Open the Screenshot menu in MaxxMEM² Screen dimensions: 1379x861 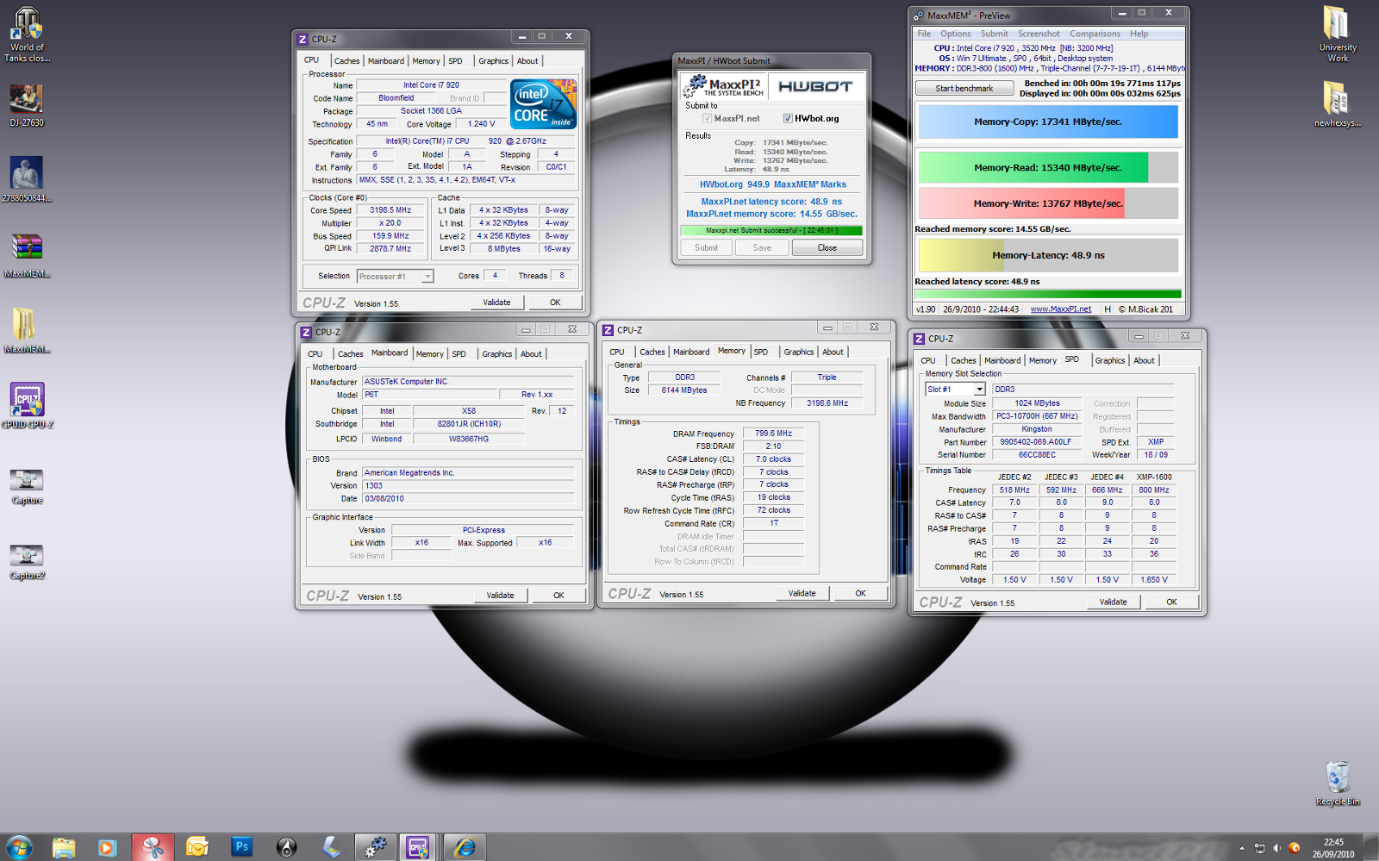coord(1039,34)
